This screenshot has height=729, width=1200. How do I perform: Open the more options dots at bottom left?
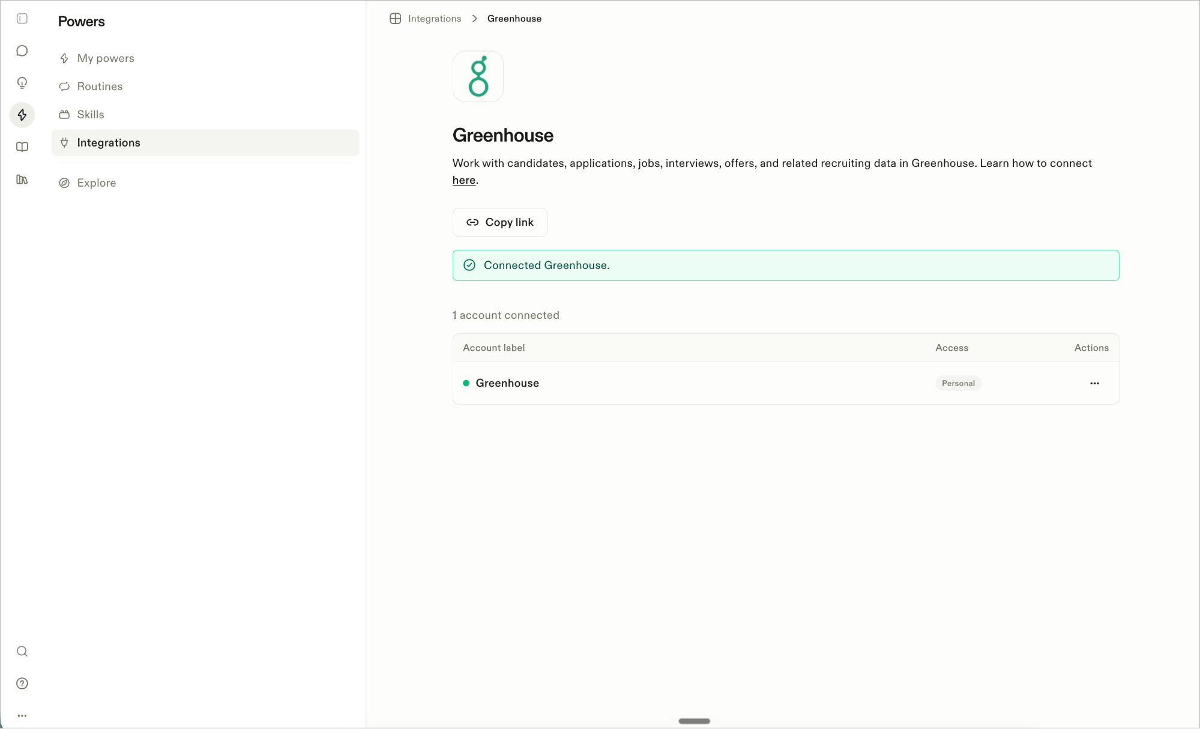(x=22, y=716)
